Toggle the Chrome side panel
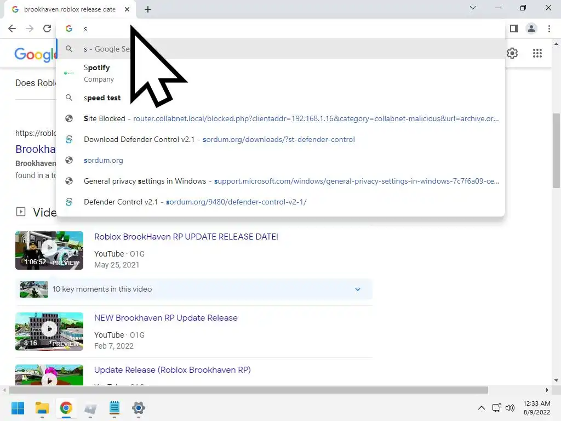Viewport: 561px width, 421px height. pos(514,29)
